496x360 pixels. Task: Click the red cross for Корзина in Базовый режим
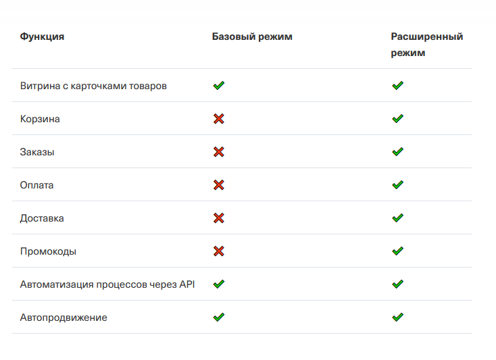218,119
